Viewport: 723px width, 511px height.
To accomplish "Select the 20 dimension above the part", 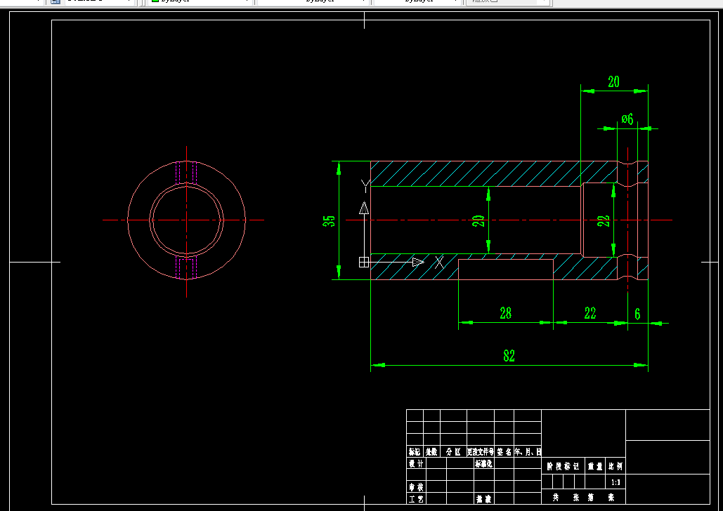I will [x=613, y=82].
